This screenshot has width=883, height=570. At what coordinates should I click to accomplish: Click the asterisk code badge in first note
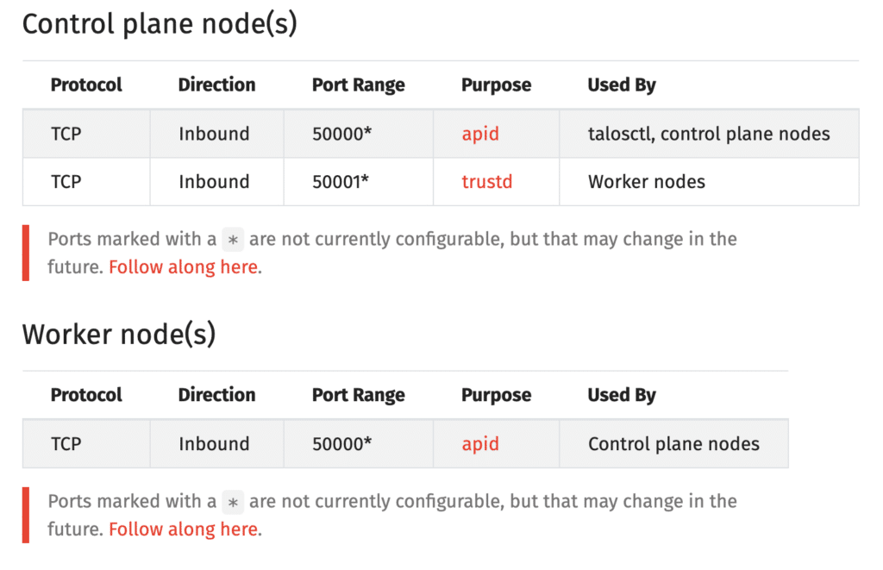(x=233, y=240)
